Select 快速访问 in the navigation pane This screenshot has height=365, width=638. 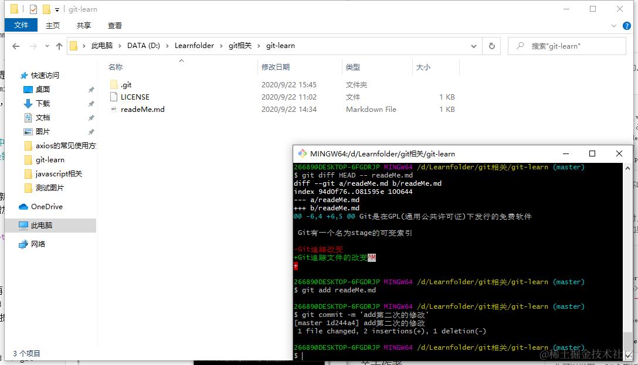[45, 75]
